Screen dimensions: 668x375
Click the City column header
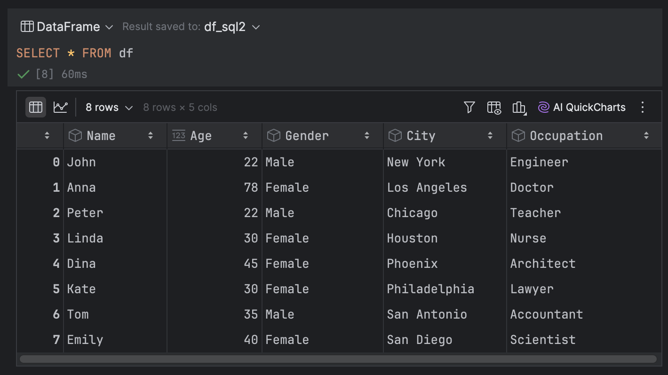click(x=445, y=136)
